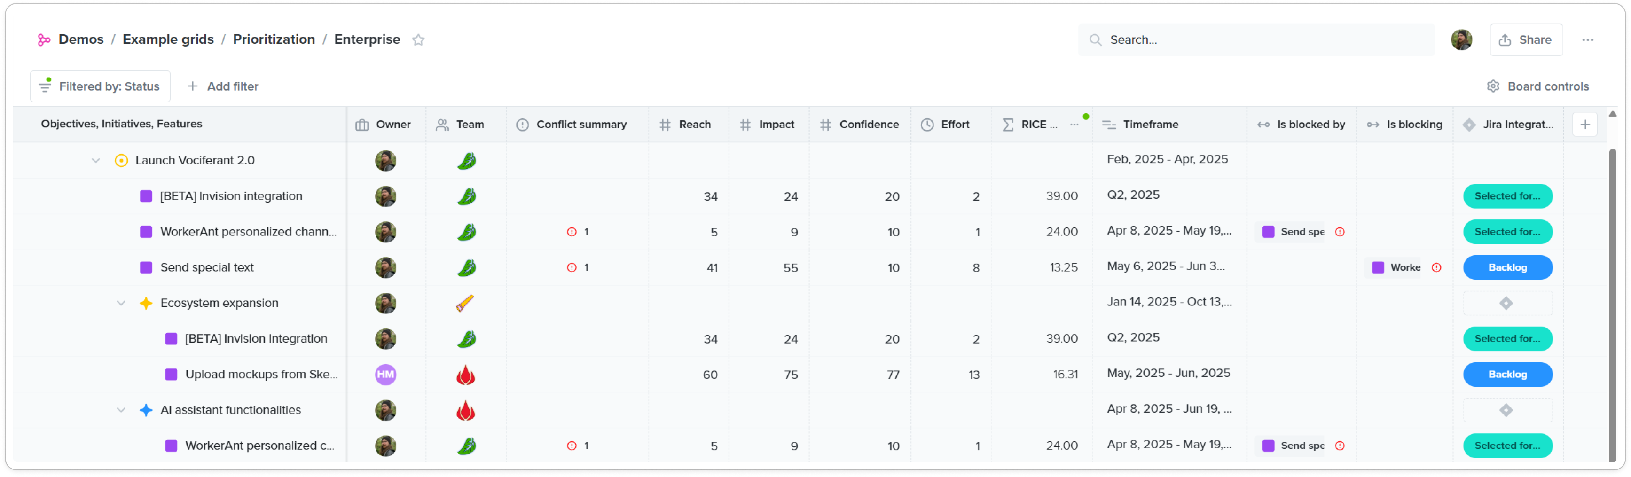
Task: Click the Jira placeholder on Ecosystem expansion row
Action: click(1507, 303)
